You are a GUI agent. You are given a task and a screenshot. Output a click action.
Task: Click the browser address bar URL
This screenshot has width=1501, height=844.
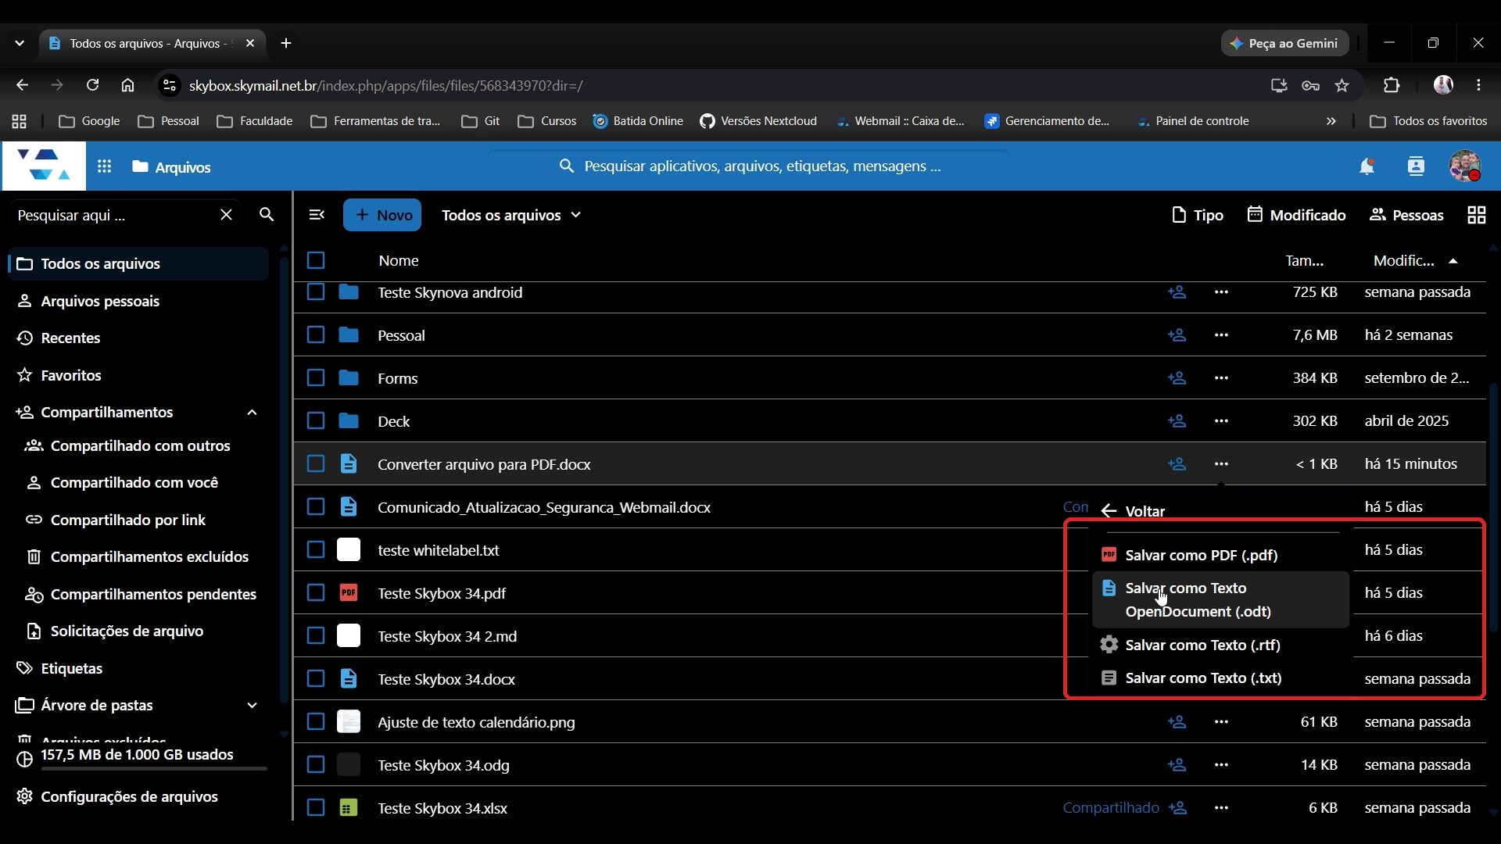click(385, 86)
